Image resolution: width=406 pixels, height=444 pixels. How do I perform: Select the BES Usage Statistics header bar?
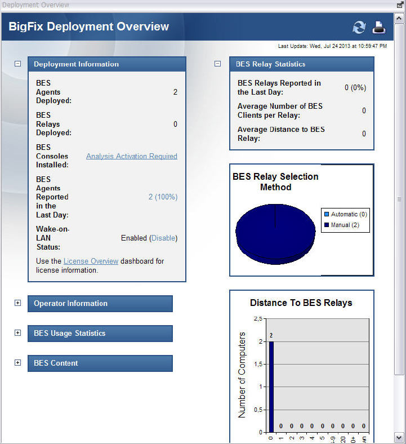(100, 333)
